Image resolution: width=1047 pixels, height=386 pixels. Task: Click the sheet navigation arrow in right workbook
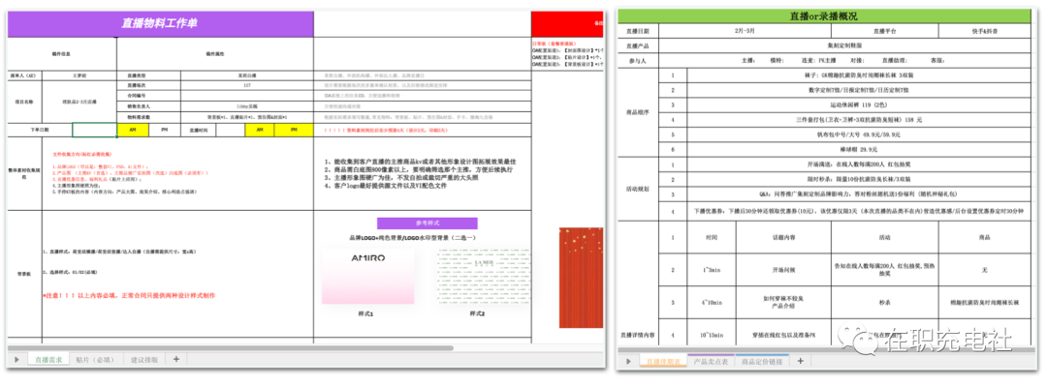(x=628, y=362)
